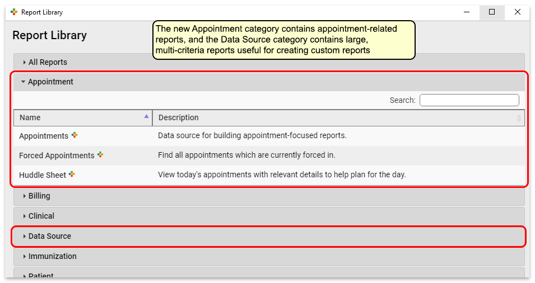Select the 'Find all appointments which are currently forced in.' text
Image resolution: width=535 pixels, height=283 pixels.
coord(246,155)
